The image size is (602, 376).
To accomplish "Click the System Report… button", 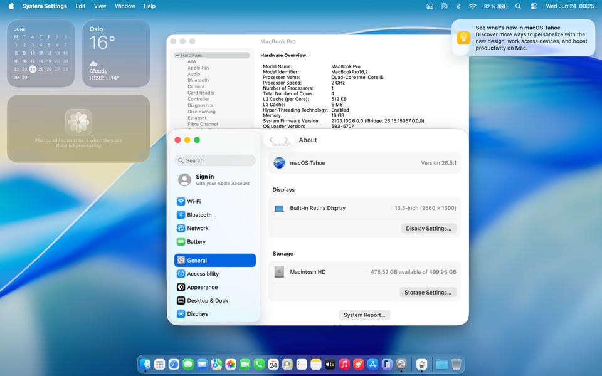I will pos(364,315).
